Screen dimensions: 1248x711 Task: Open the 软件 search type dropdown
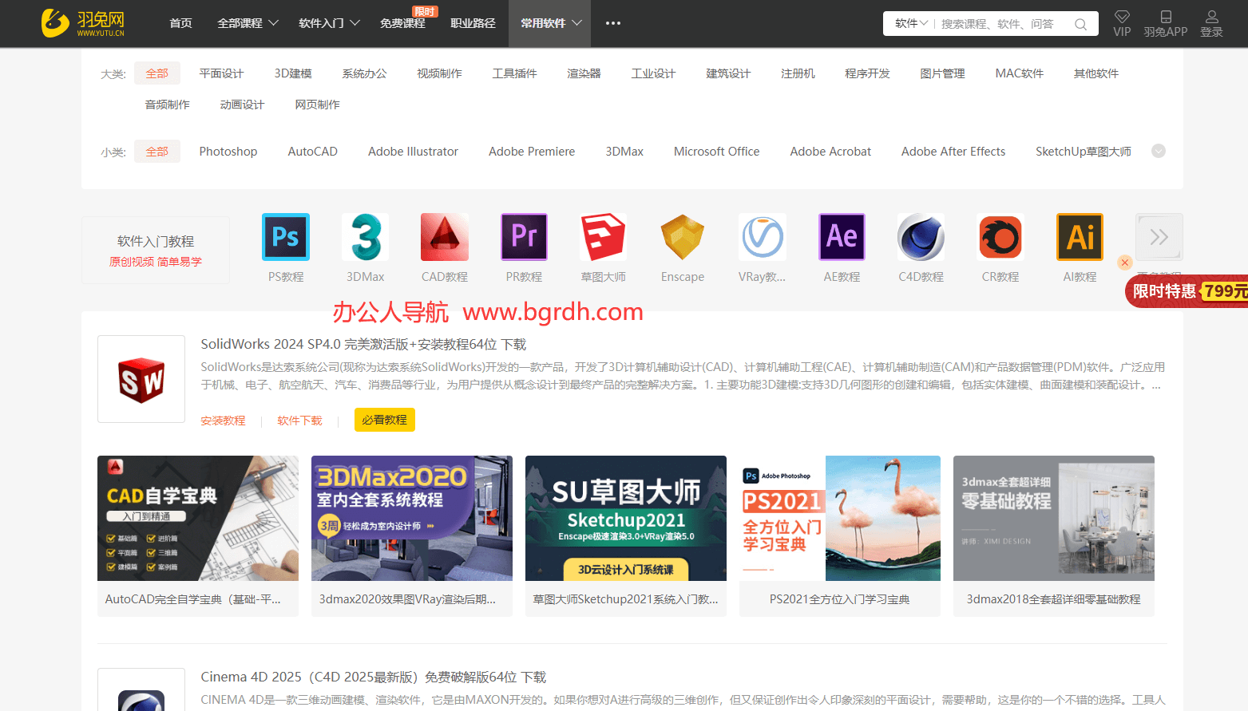pyautogui.click(x=910, y=24)
